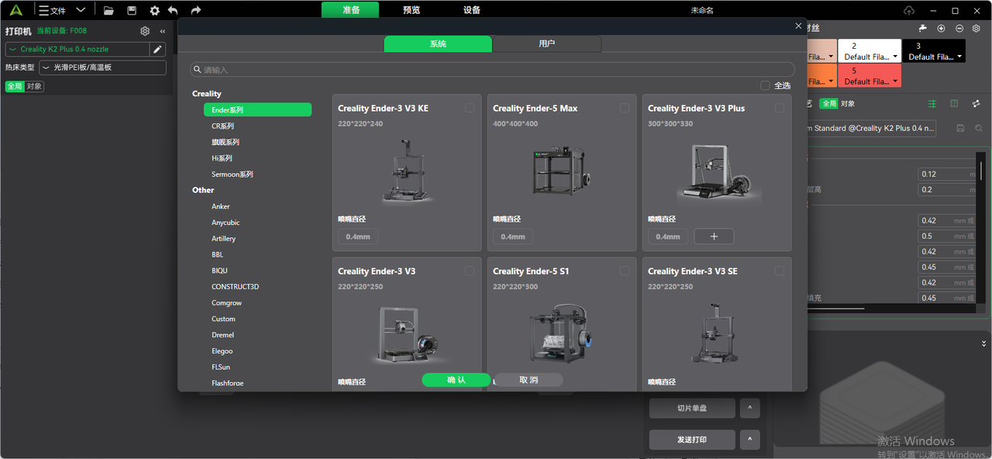Expand arrow beside 切片单盘 button
Image resolution: width=992 pixels, height=459 pixels.
click(749, 408)
